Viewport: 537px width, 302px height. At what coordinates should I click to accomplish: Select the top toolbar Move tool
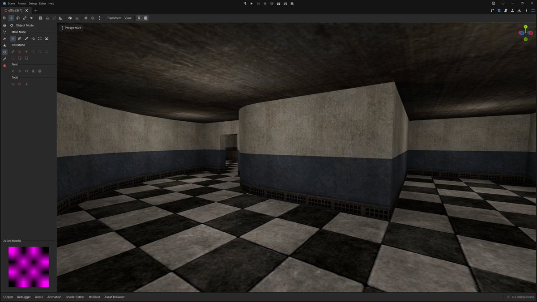click(x=11, y=18)
